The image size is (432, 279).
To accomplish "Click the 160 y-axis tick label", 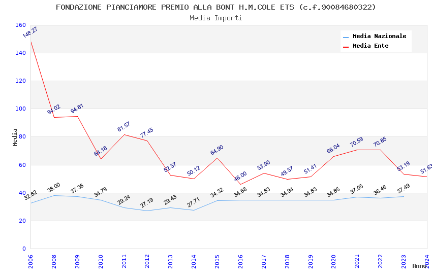I will pos(21,25).
